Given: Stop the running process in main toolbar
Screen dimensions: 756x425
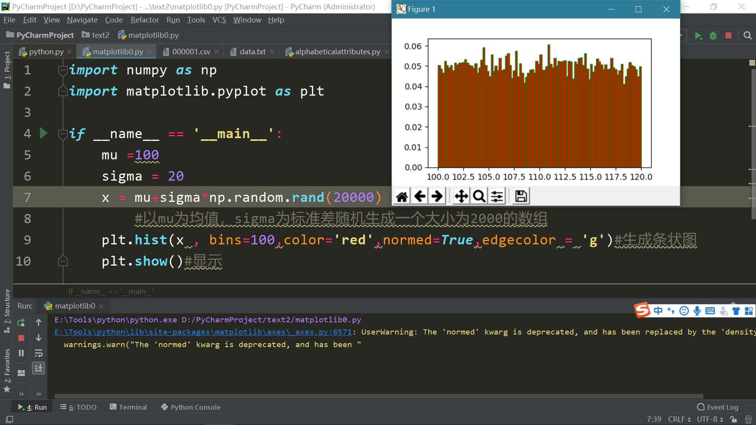Looking at the screenshot, I should (728, 35).
